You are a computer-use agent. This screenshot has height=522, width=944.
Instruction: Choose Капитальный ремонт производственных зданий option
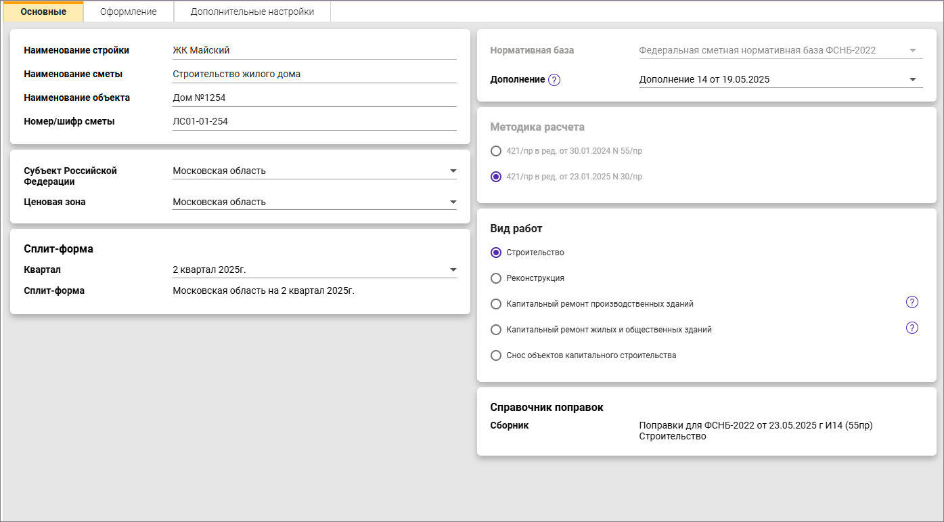click(496, 304)
